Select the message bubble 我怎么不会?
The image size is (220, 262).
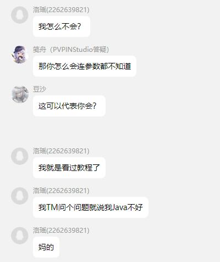(x=62, y=26)
